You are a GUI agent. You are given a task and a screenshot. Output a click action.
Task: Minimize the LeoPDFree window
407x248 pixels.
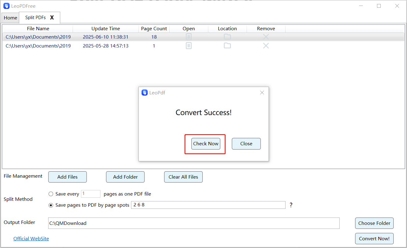[361, 6]
